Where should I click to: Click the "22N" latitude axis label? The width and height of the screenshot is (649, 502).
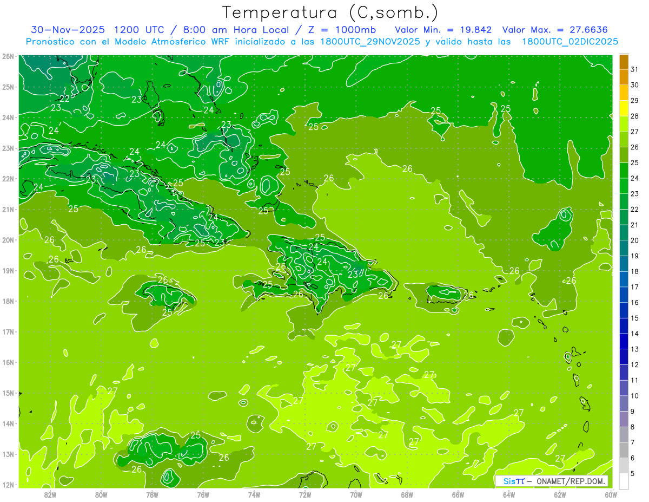(x=8, y=179)
